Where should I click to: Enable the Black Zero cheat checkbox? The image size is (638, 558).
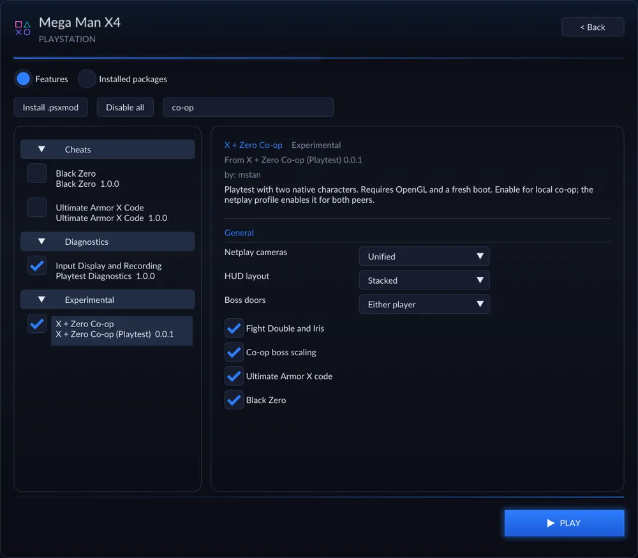37,173
